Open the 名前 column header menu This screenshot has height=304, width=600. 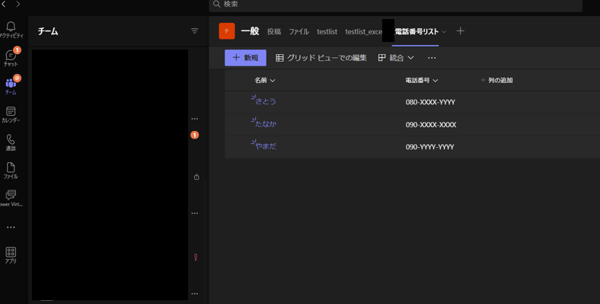[x=265, y=81]
